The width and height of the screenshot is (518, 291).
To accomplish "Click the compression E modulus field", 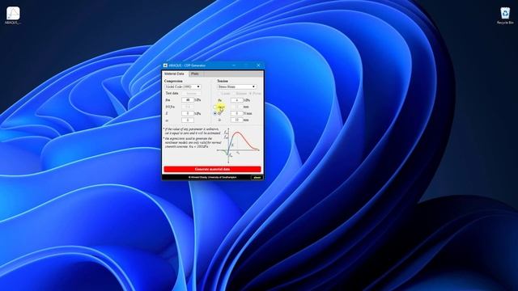I will tap(188, 113).
